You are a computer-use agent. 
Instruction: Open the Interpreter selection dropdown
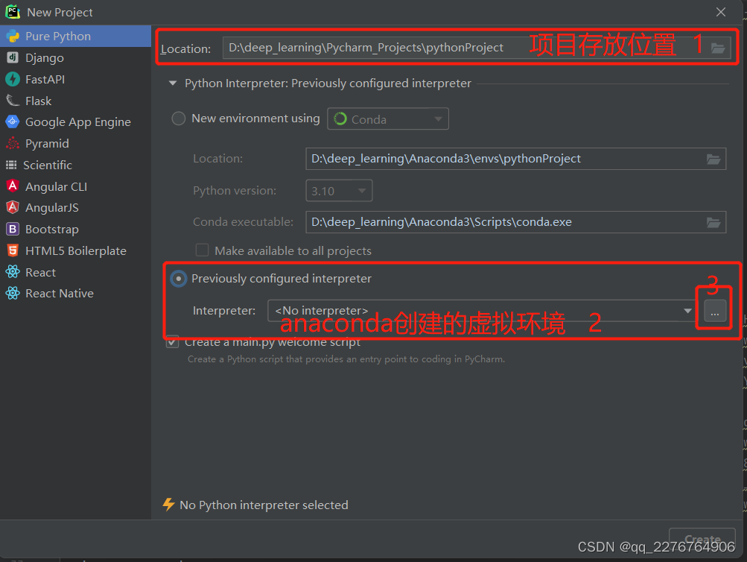483,311
